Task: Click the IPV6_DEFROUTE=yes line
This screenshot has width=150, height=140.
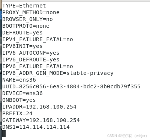Action: [31, 60]
